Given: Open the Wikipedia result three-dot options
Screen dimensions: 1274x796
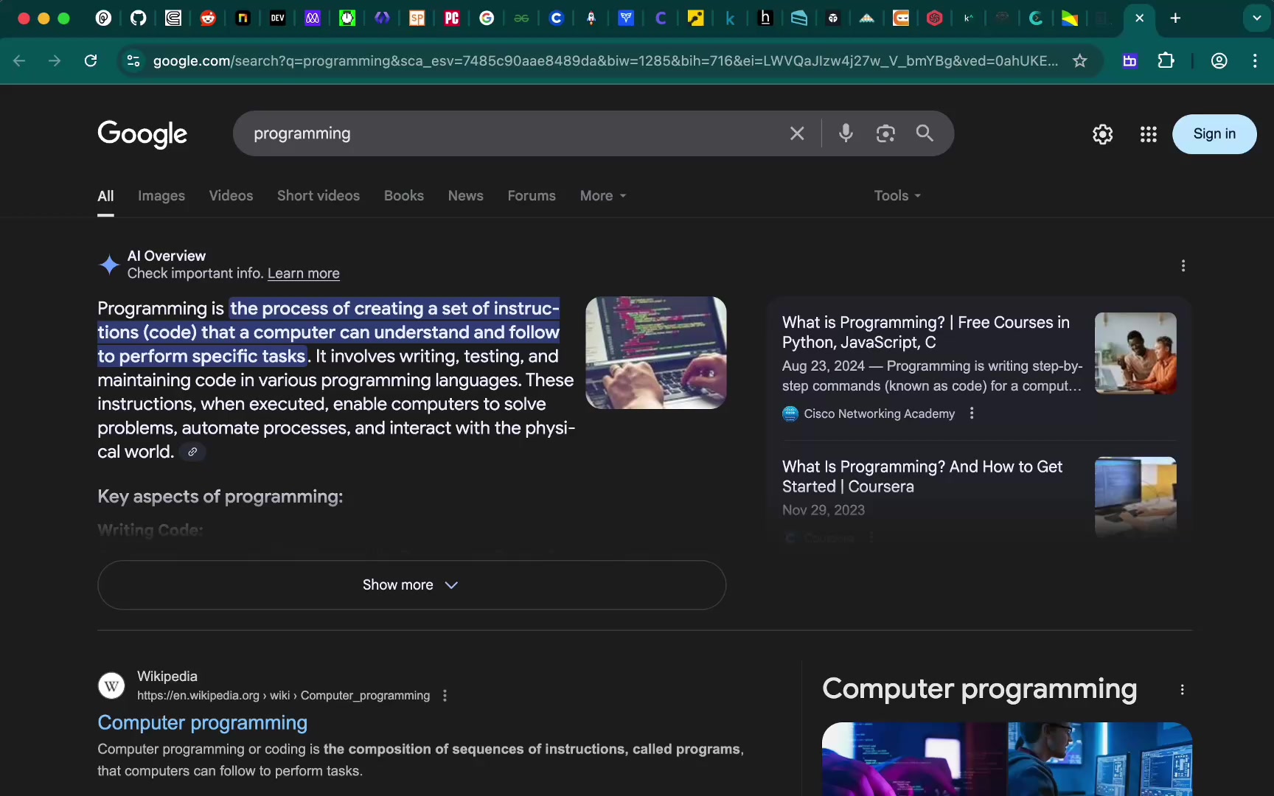Looking at the screenshot, I should 445,695.
